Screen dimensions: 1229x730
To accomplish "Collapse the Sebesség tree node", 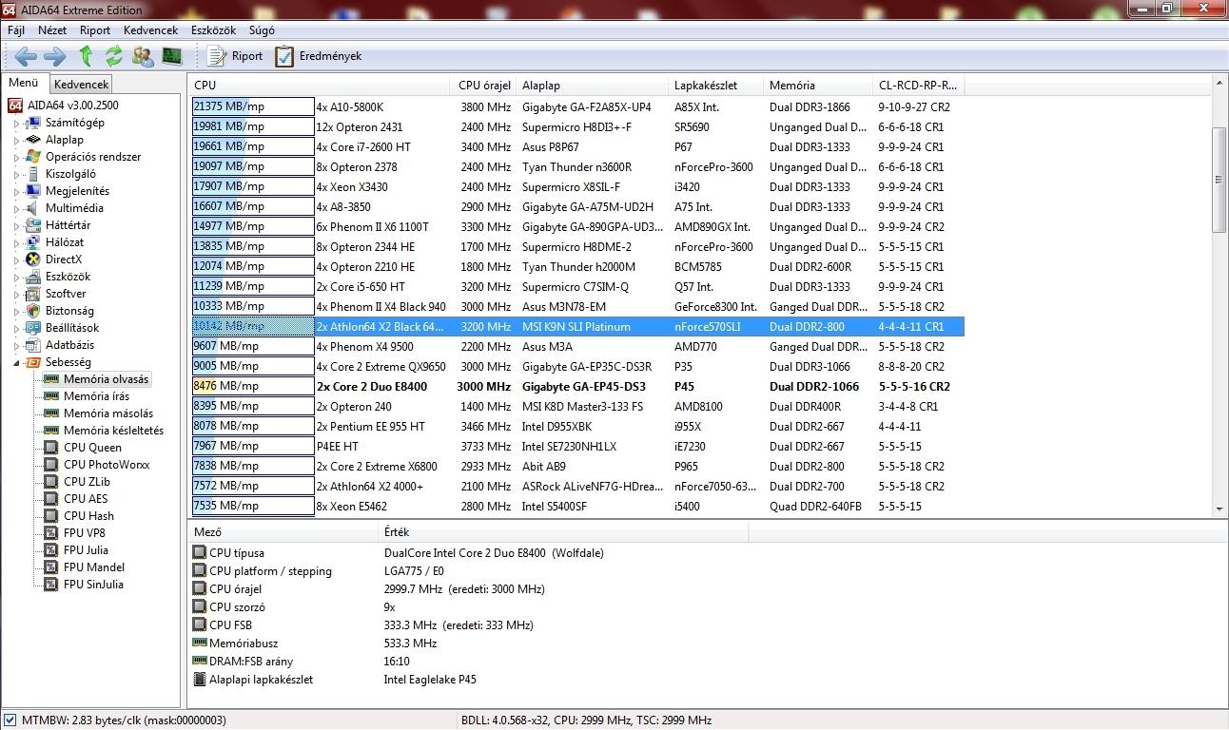I will [x=16, y=362].
